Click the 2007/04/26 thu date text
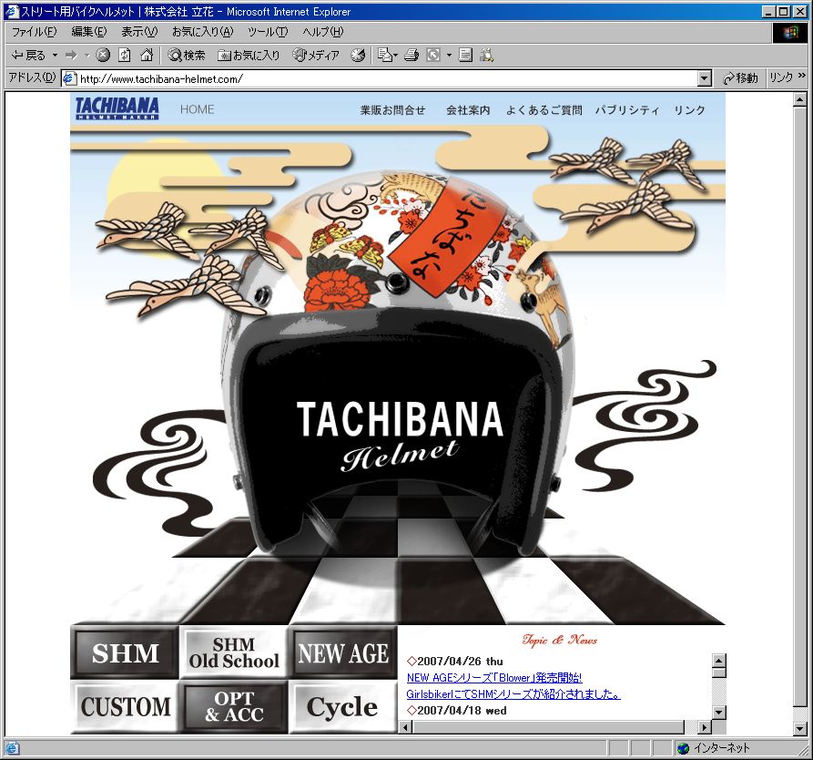Screen dimensions: 813x760 [x=460, y=662]
